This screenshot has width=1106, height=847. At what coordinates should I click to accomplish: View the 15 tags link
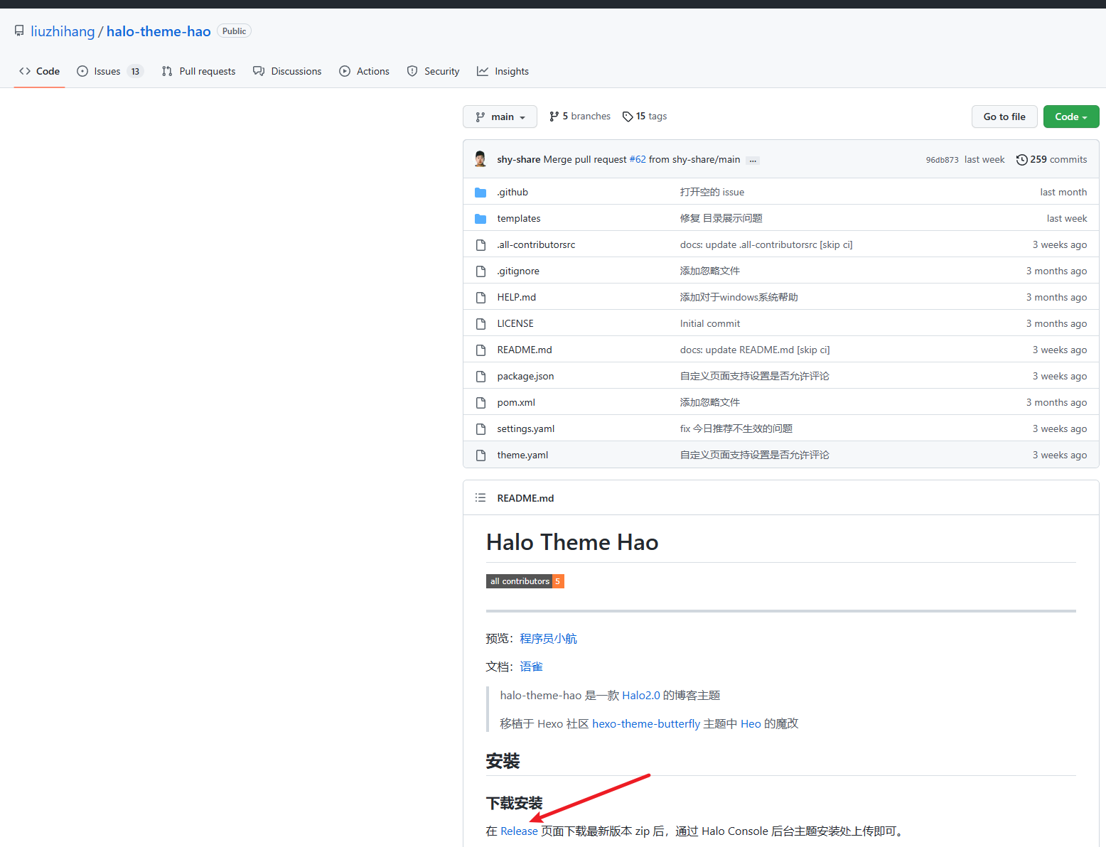click(645, 117)
